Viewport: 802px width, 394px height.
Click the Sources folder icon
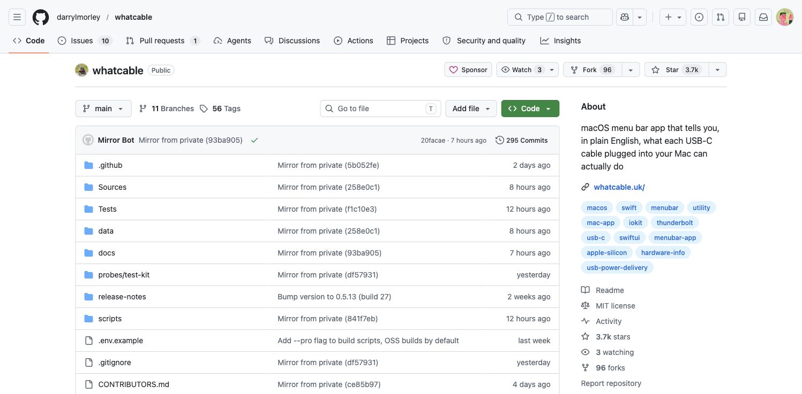click(x=89, y=187)
